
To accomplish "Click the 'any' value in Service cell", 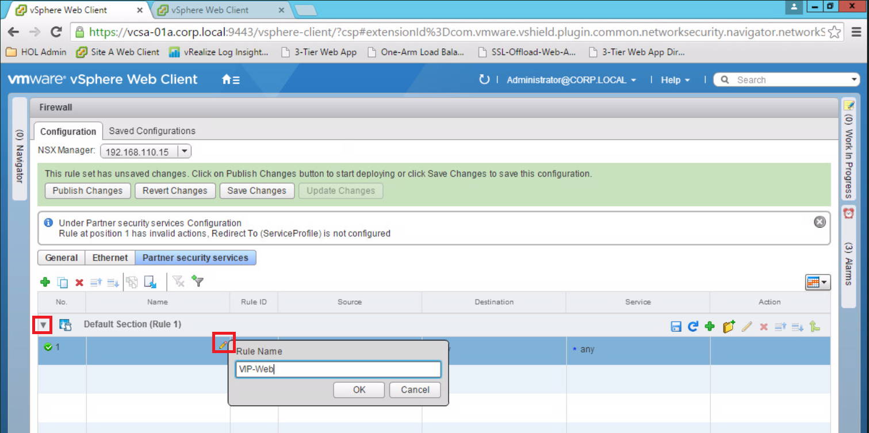I will tap(587, 350).
